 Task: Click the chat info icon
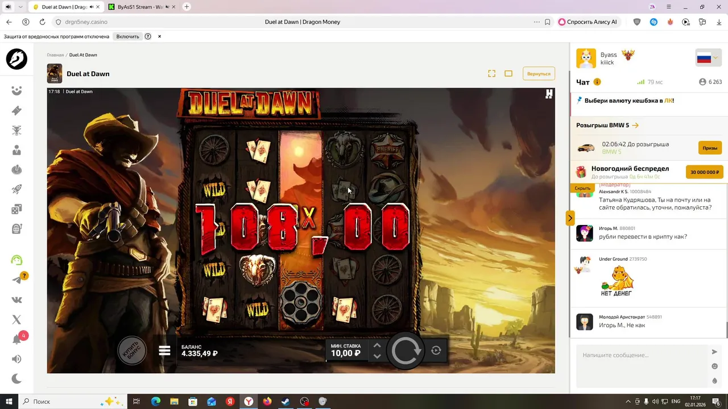597,82
